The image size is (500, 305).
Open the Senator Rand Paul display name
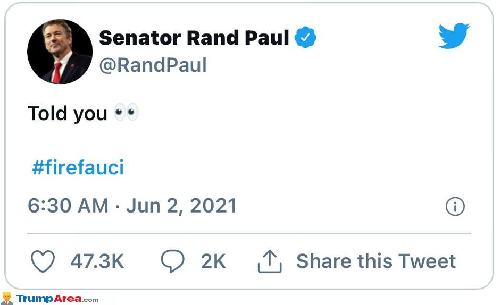(194, 38)
